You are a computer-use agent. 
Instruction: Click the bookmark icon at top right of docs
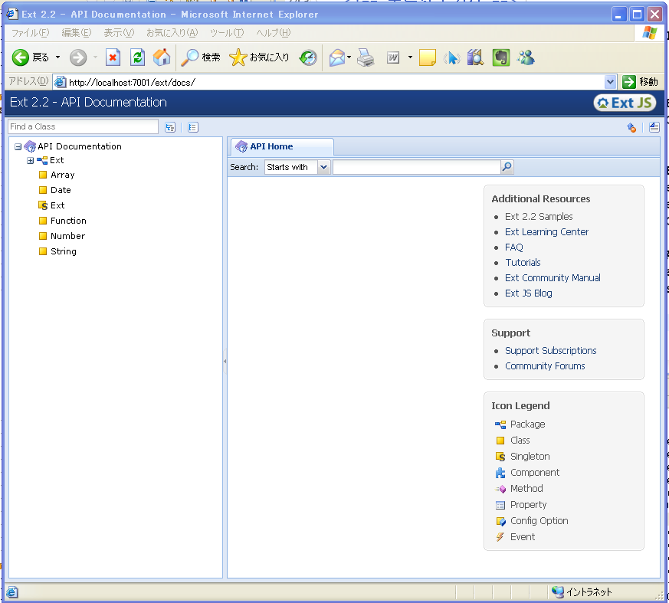point(631,127)
